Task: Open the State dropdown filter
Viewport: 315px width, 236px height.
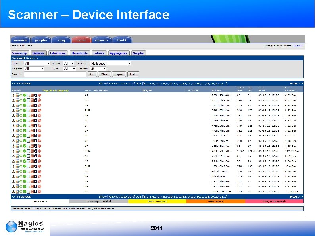Action: click(69, 63)
